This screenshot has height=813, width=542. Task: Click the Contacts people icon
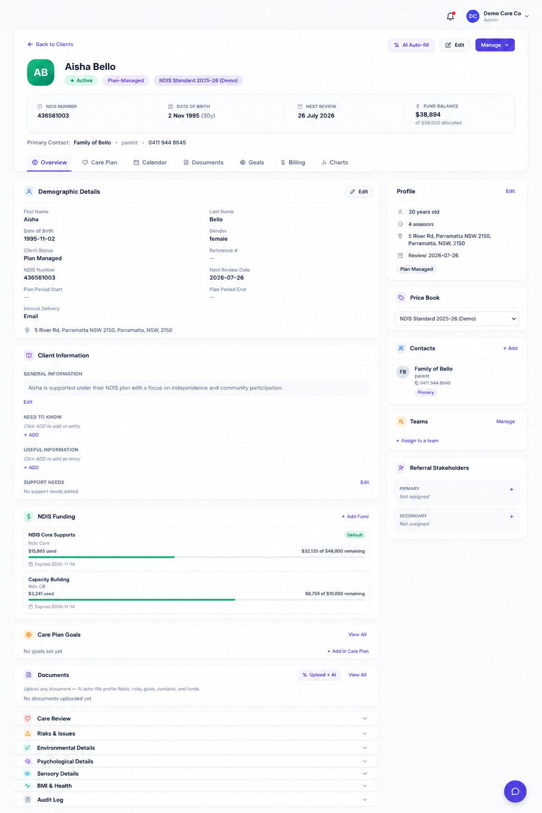pyautogui.click(x=401, y=348)
